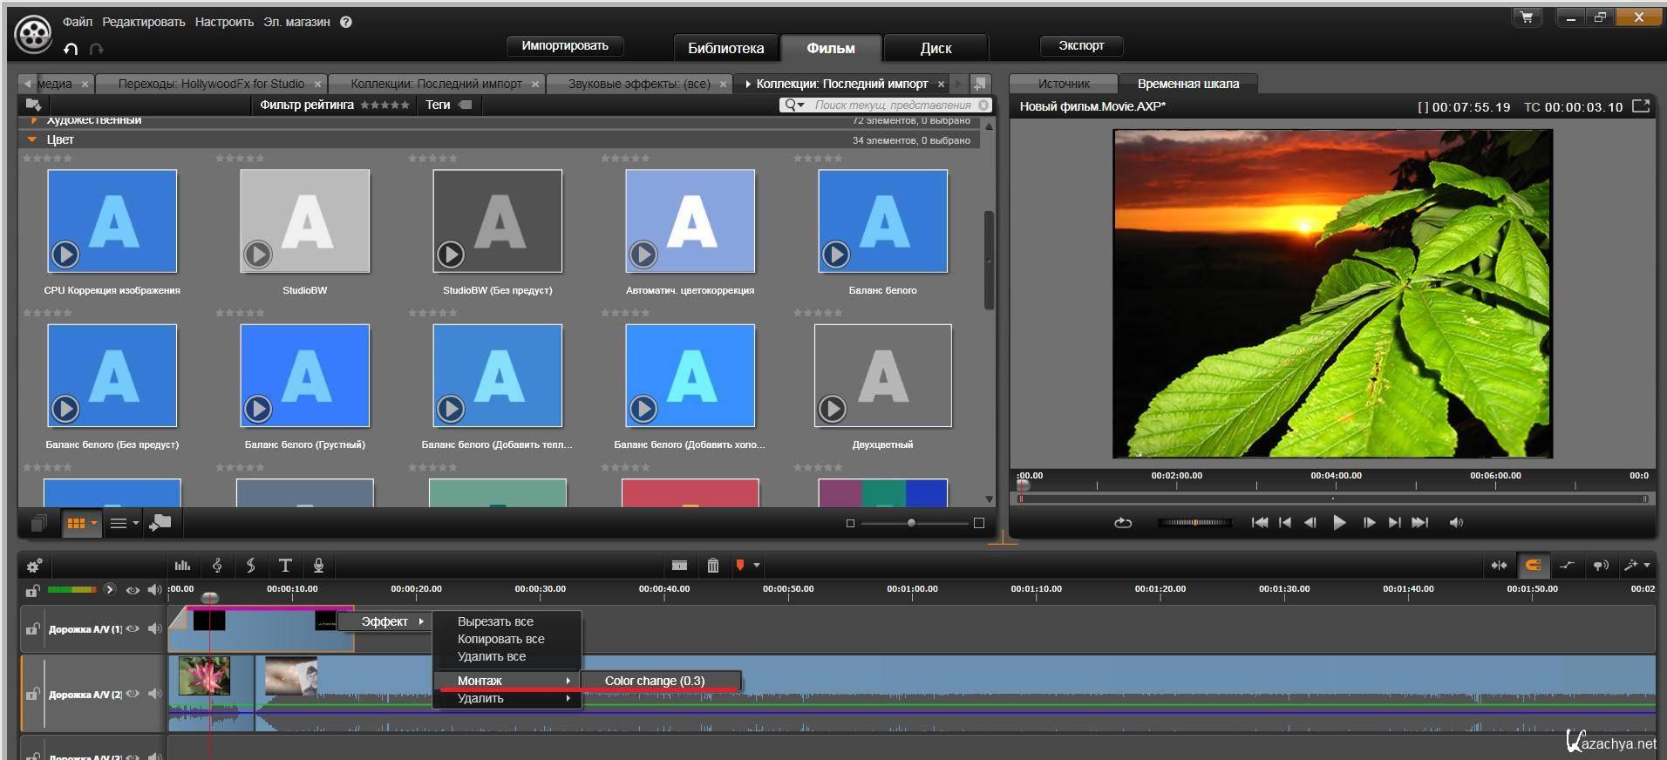This screenshot has width=1667, height=760.
Task: Click the Экспорт button
Action: click(1081, 45)
